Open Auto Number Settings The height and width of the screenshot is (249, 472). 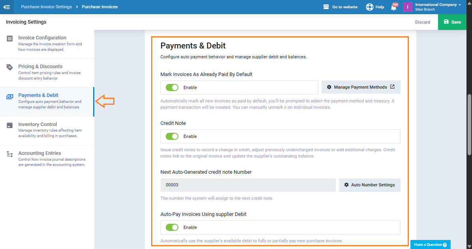[370, 185]
